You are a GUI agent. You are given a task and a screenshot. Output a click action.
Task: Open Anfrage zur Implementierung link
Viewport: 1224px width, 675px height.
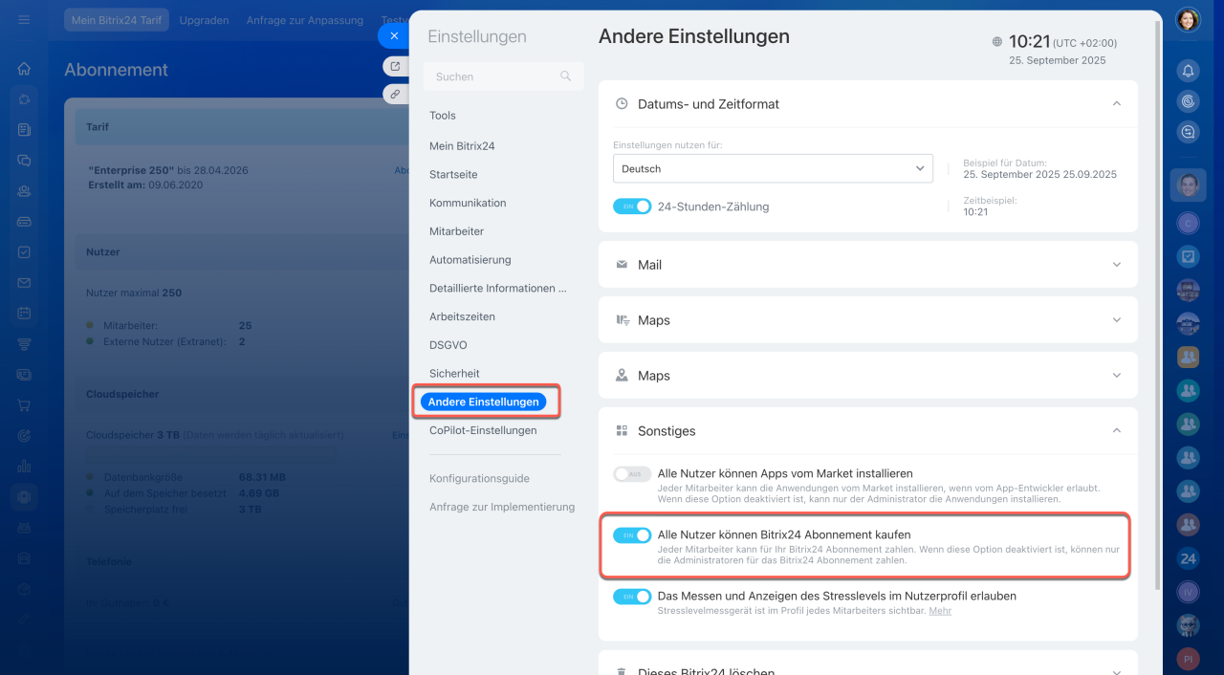pos(502,507)
